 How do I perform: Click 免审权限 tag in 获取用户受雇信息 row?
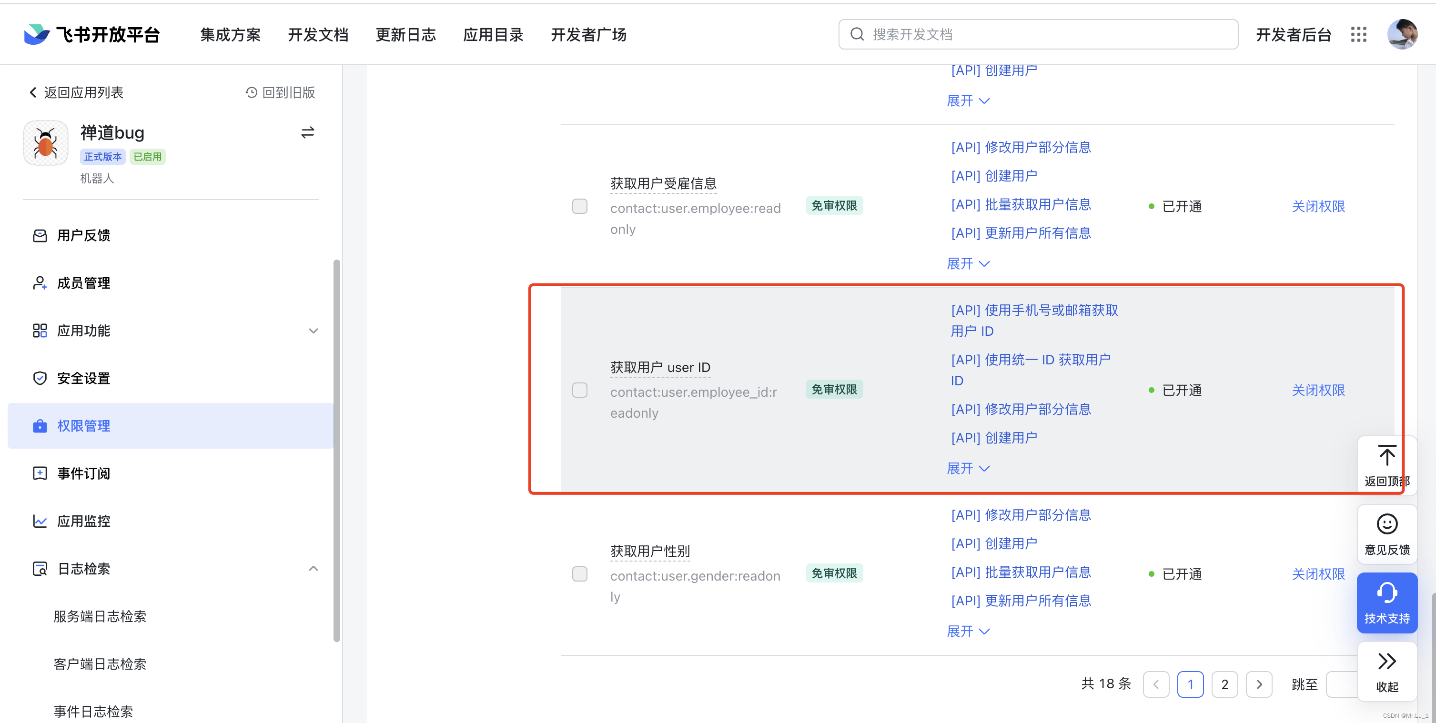point(834,206)
